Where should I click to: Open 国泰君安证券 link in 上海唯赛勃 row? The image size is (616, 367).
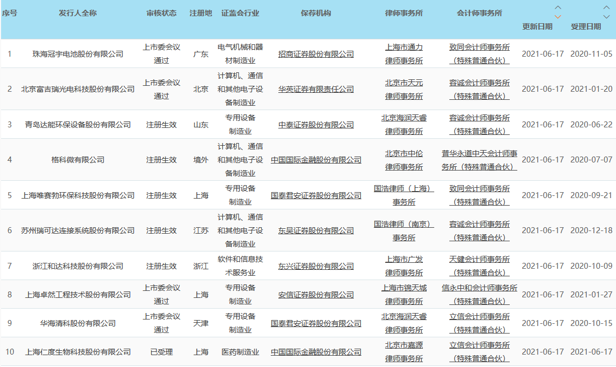pyautogui.click(x=316, y=195)
